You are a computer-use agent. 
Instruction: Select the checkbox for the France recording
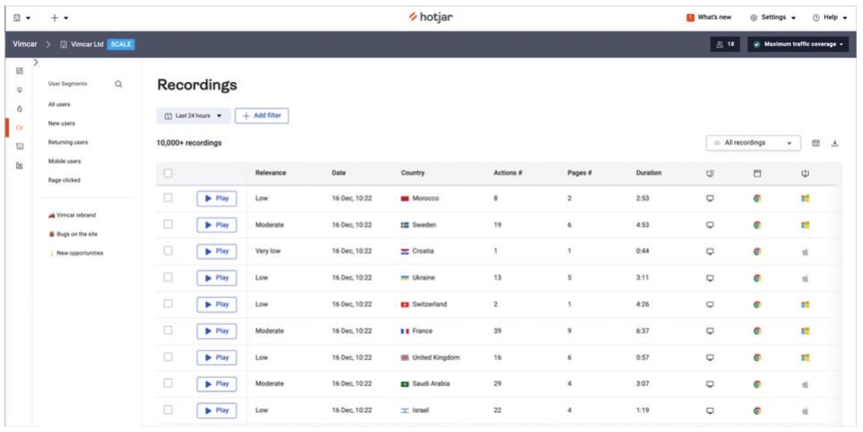tap(168, 331)
